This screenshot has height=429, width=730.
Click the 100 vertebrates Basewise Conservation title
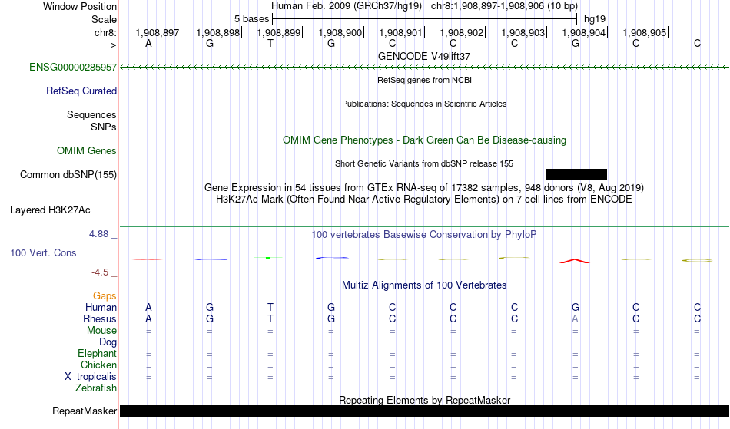pos(424,234)
